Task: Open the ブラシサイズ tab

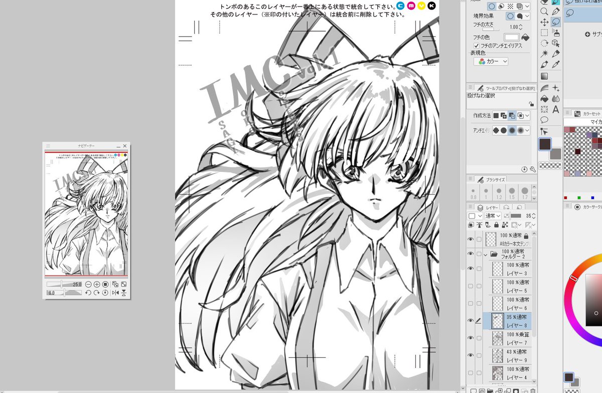Action: (x=492, y=179)
